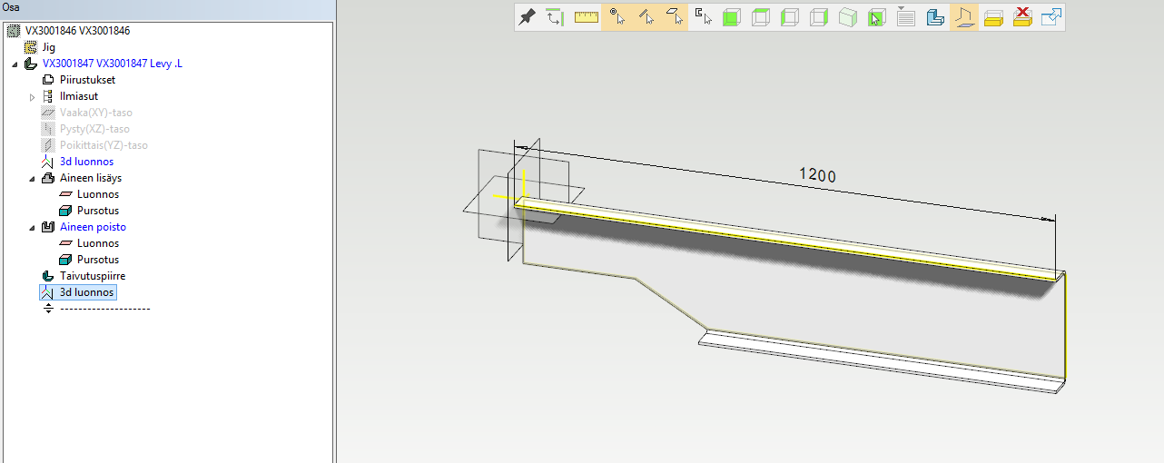Collapse the Aineen lisäys feature node
Image resolution: width=1164 pixels, height=463 pixels.
(32, 178)
